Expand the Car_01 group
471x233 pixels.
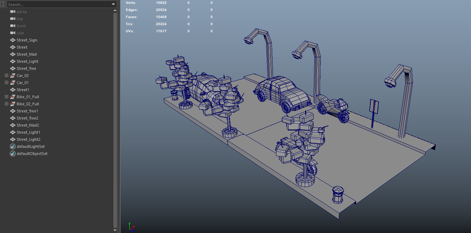click(7, 83)
